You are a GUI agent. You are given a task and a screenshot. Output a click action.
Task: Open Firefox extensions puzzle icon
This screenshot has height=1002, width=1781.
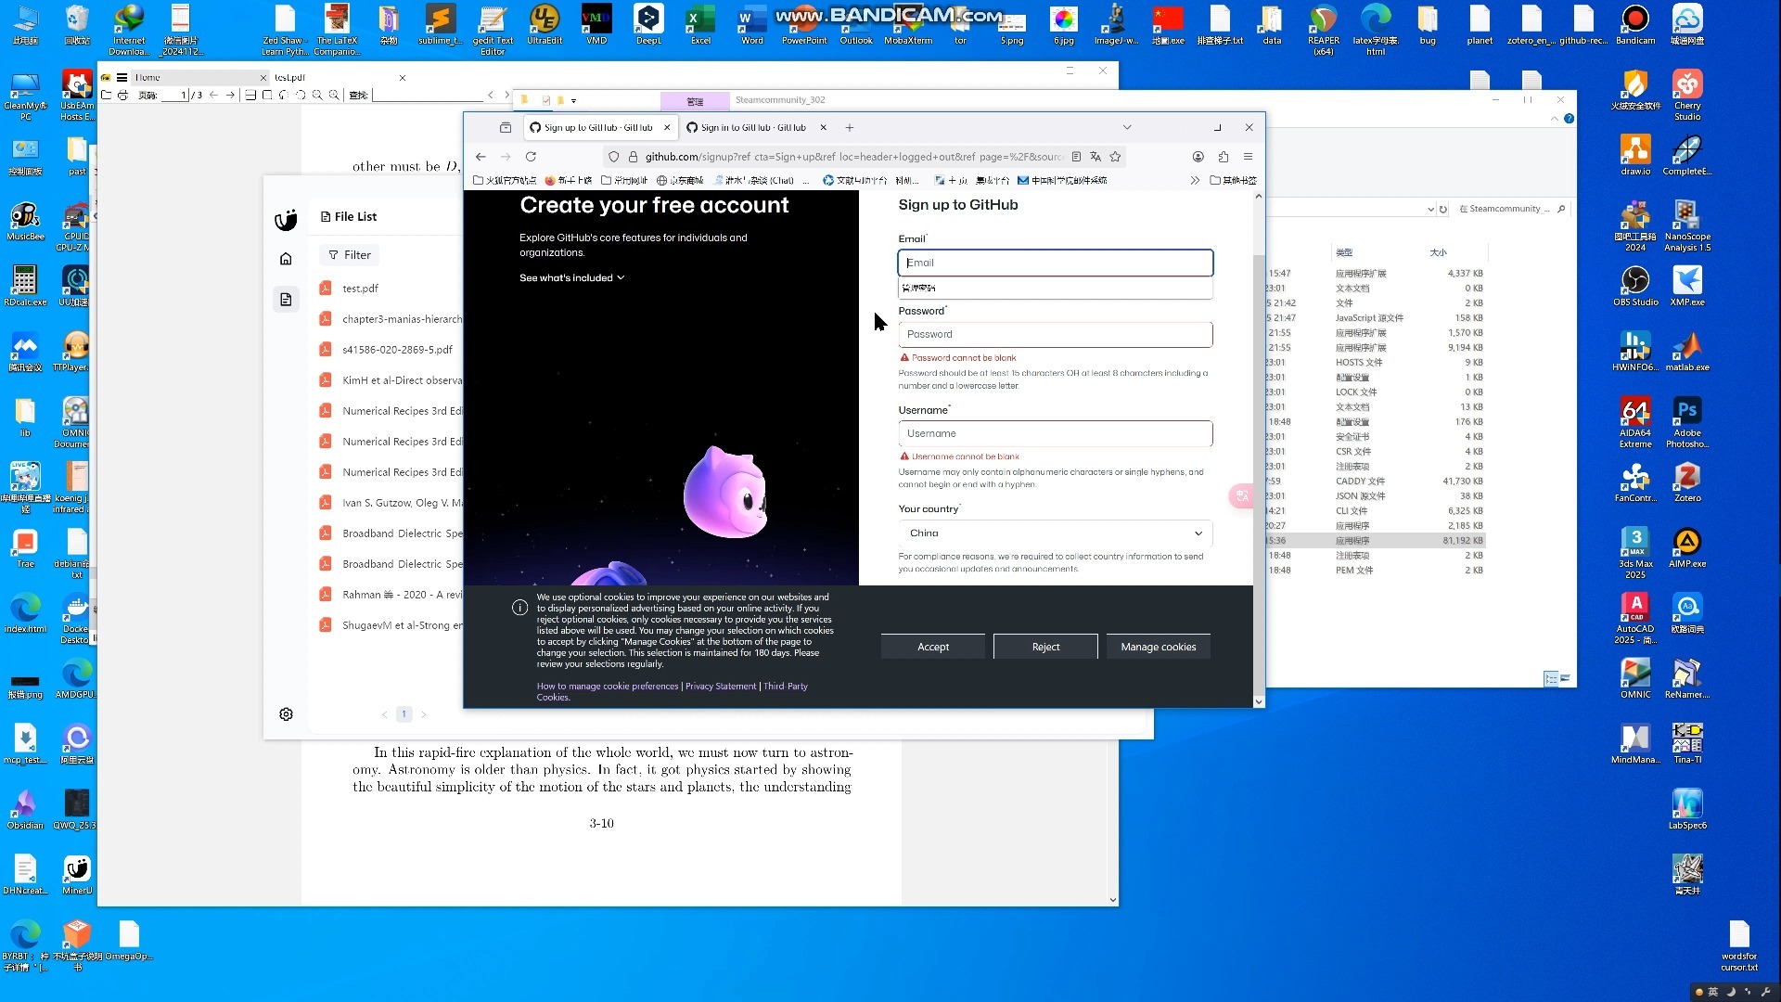[x=1224, y=157]
